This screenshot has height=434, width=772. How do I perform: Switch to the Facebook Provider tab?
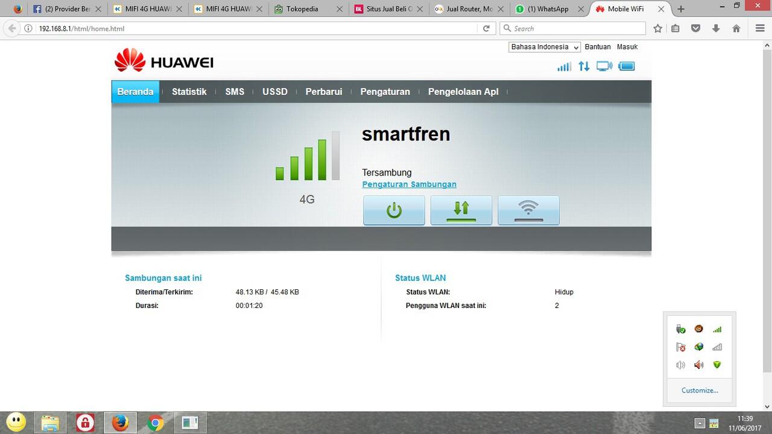[x=68, y=9]
